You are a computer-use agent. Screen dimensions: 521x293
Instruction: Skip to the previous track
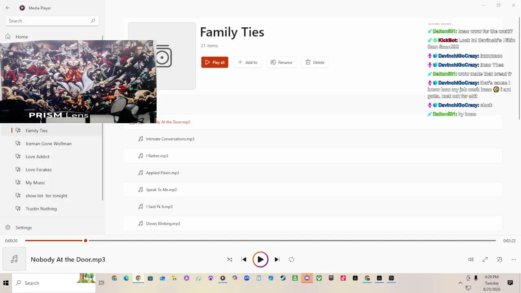coord(244,260)
